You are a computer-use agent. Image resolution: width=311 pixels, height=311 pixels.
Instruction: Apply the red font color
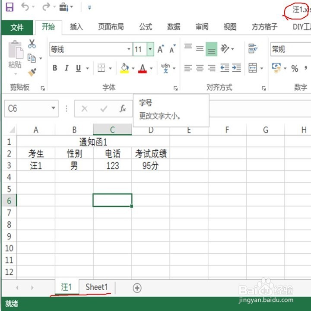tap(143, 68)
